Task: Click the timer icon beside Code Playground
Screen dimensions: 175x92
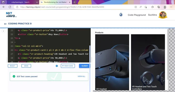Action: (x=121, y=15)
